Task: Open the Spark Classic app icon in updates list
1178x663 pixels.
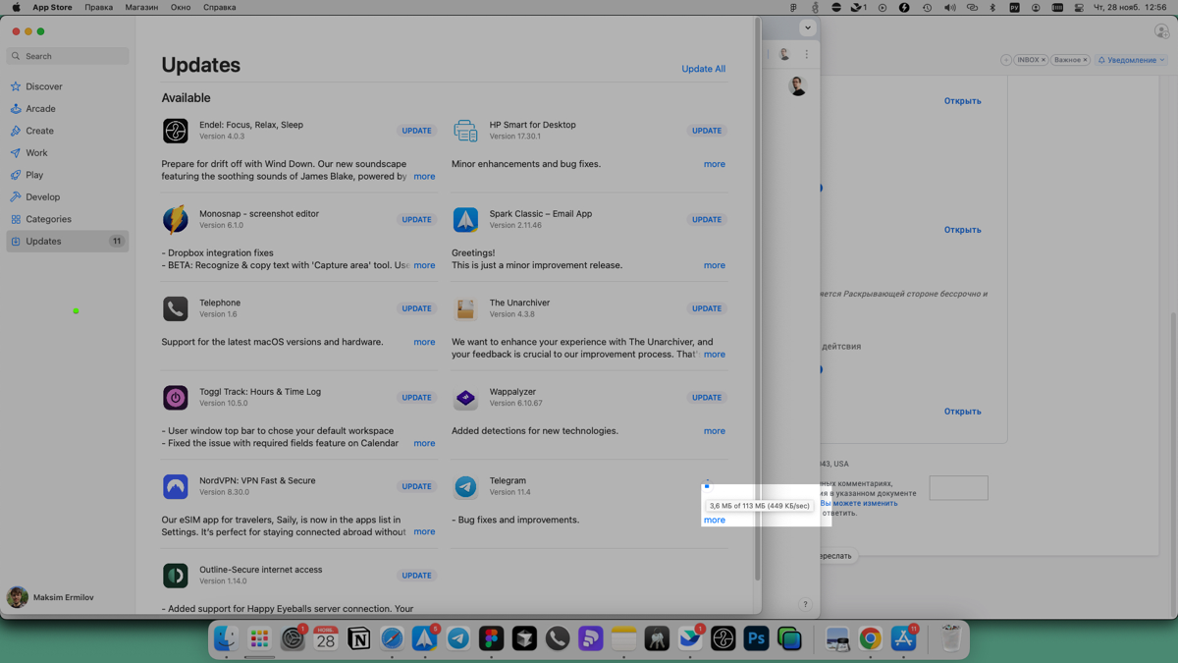Action: coord(465,219)
